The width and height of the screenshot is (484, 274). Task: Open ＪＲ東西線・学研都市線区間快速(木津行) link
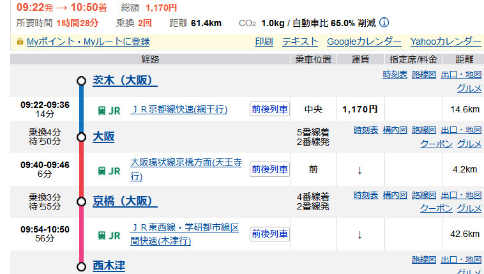pos(185,234)
